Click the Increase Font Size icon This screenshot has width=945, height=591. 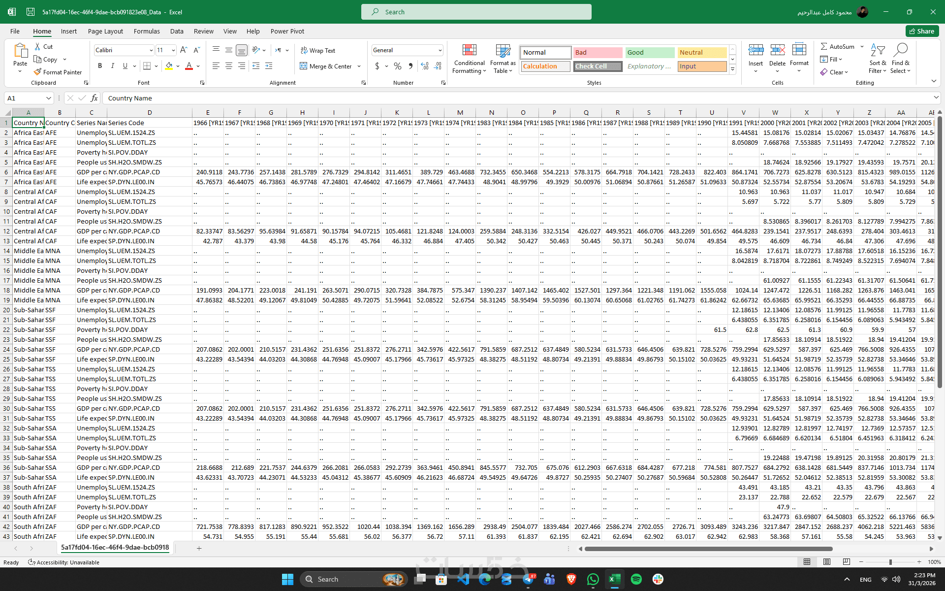point(184,50)
